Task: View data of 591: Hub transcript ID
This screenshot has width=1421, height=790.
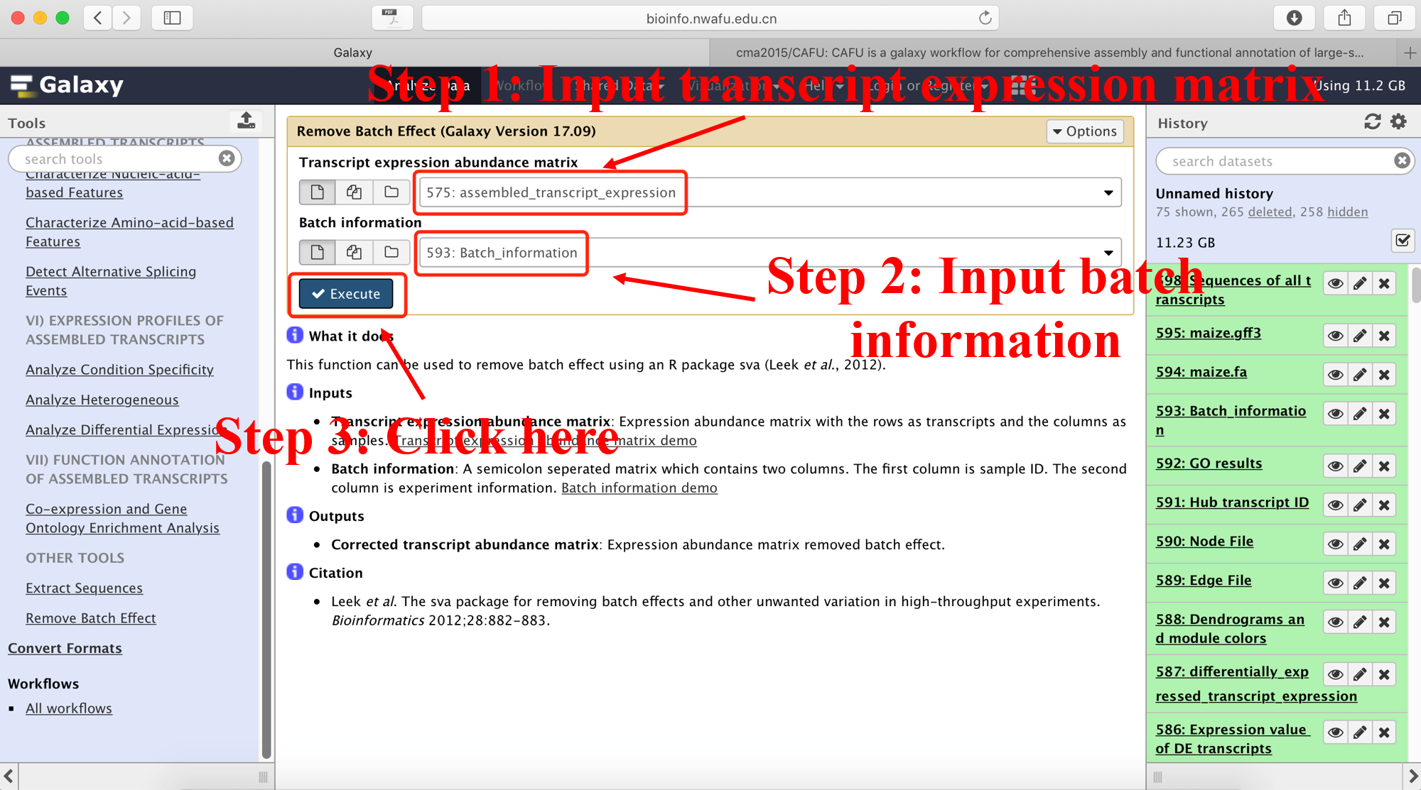Action: (1336, 505)
